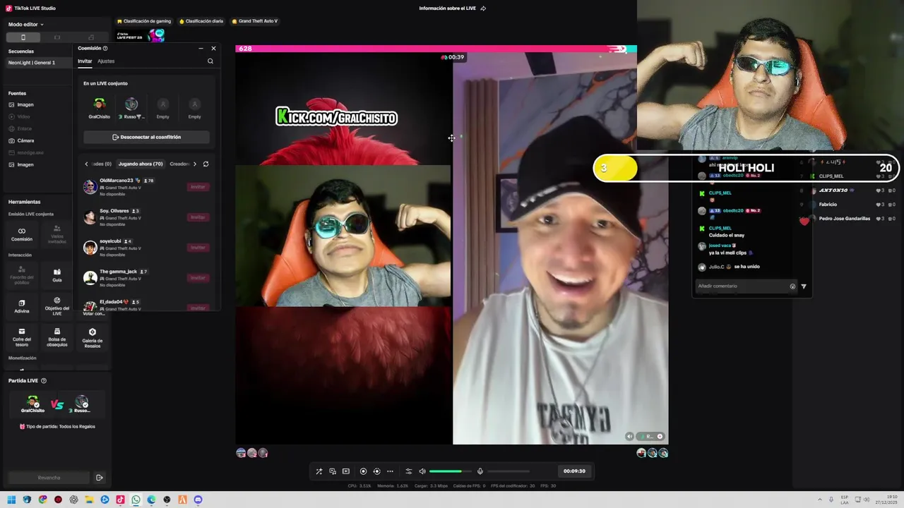The height and width of the screenshot is (508, 904).
Task: Open the Objetivo del LIVE tool
Action: [x=57, y=306]
